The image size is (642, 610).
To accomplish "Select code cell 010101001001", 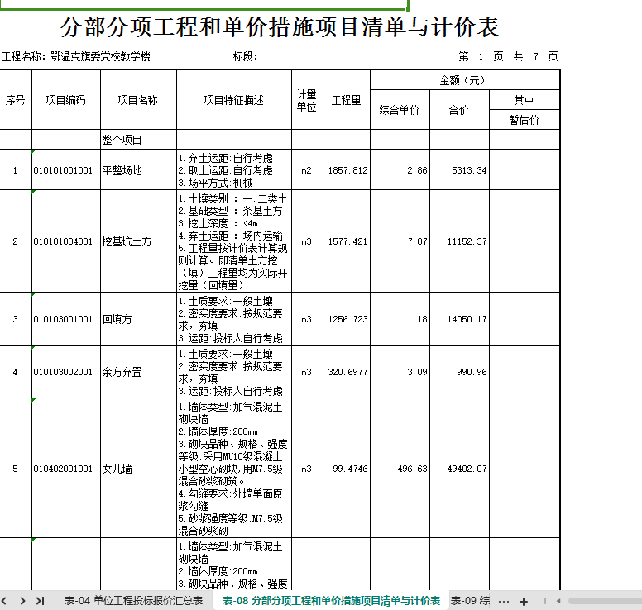I will 66,169.
